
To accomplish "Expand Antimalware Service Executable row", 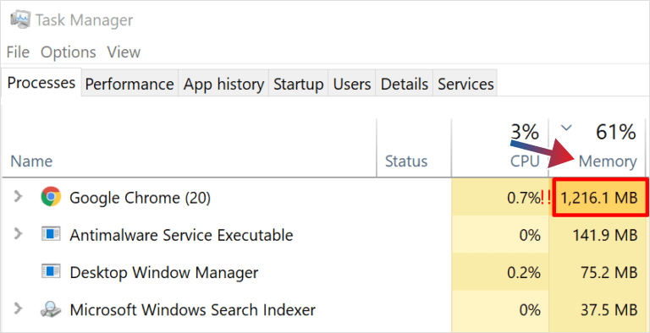I will 18,234.
